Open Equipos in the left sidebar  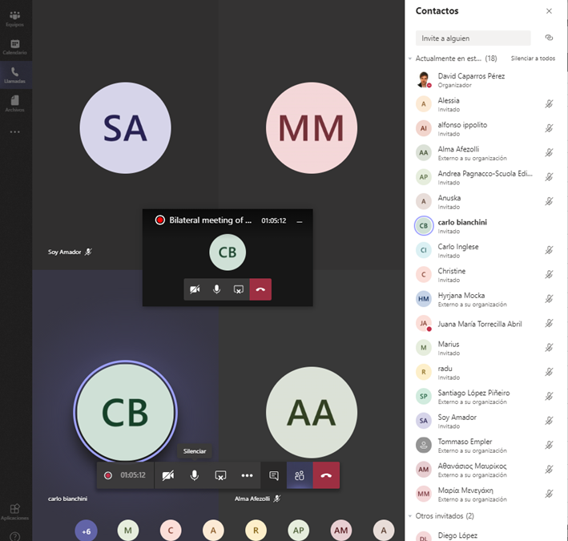(x=15, y=18)
